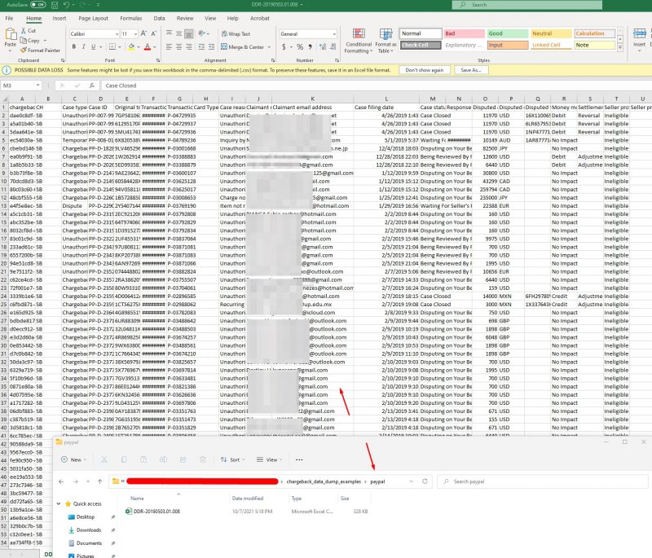Open Downloads folder in Quick access
The height and width of the screenshot is (558, 652).
pos(89,529)
